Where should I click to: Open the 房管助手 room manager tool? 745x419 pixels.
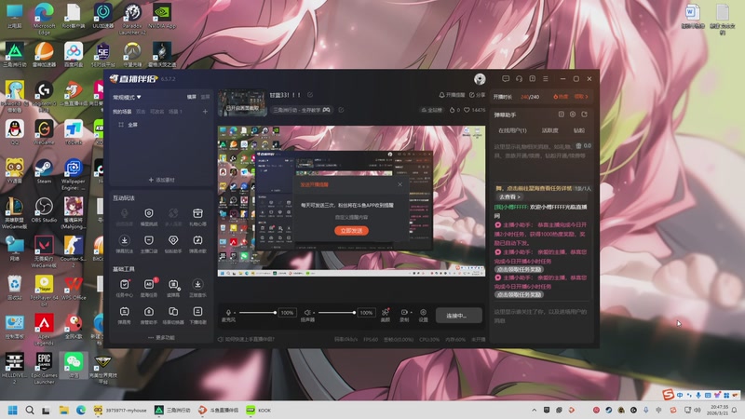[149, 315]
